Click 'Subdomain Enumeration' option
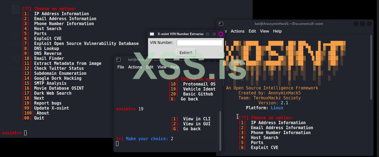This screenshot has height=157, width=379. [x=60, y=73]
